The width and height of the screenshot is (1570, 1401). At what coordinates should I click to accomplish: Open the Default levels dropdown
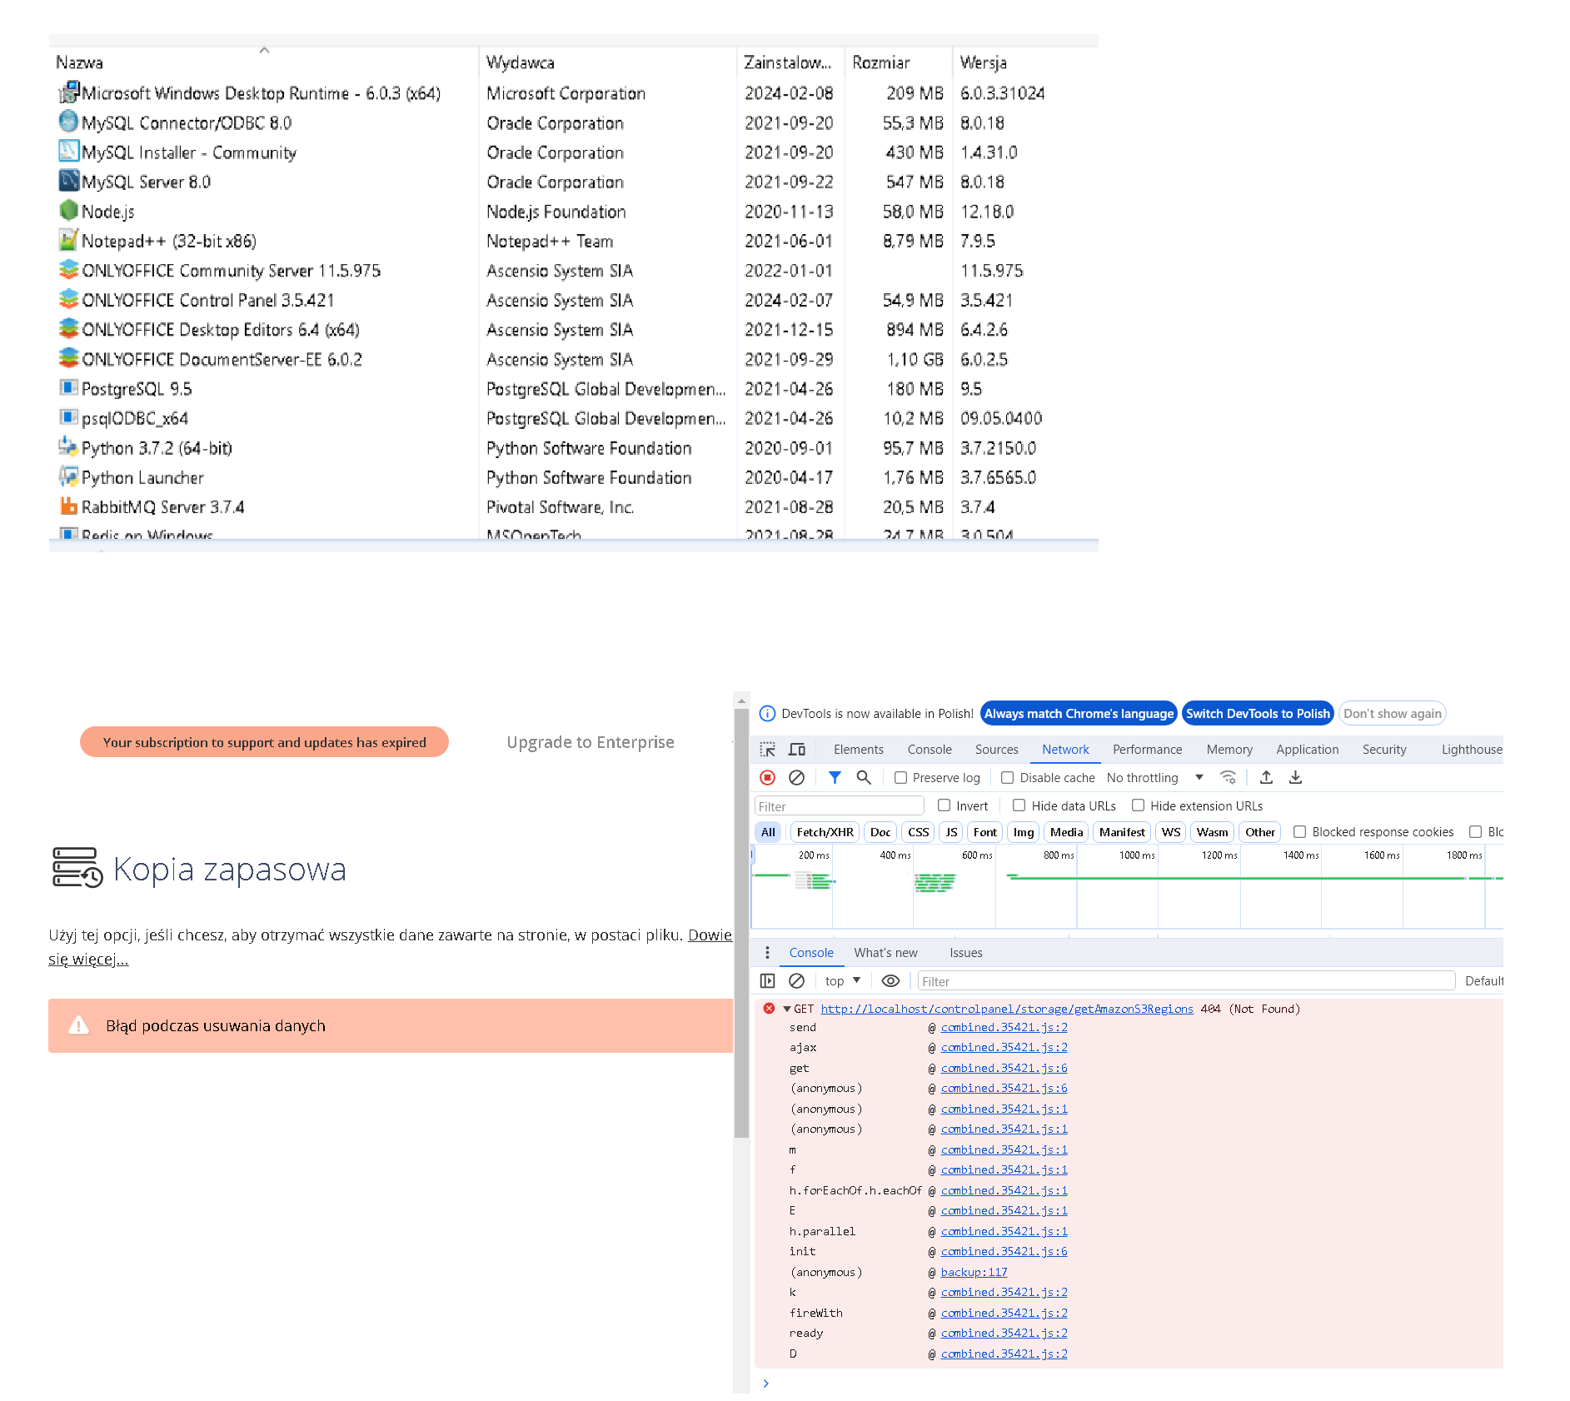click(1484, 981)
